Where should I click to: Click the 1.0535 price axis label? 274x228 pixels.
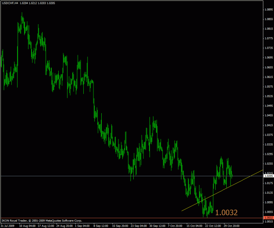click(269, 96)
